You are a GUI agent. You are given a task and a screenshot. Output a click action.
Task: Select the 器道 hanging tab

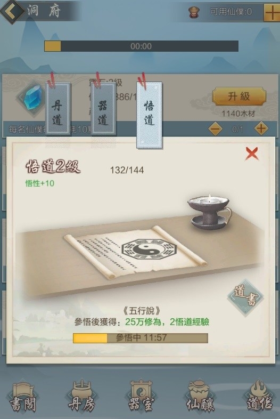pyautogui.click(x=103, y=108)
